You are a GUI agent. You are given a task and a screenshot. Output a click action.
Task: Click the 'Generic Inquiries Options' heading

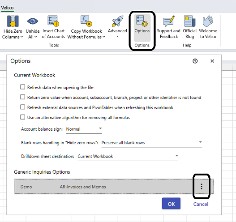pos(42,172)
